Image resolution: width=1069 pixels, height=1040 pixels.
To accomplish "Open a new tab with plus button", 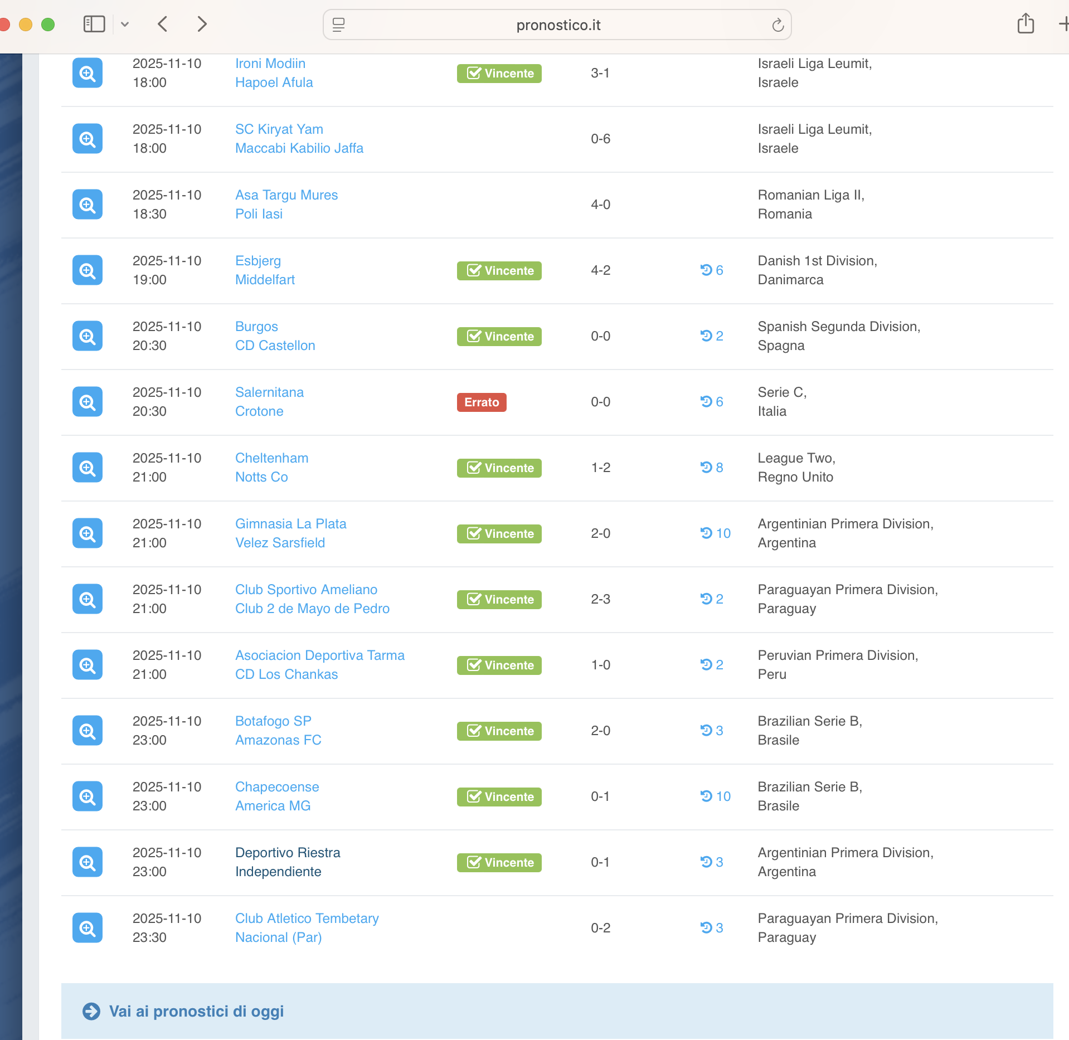I will coord(1062,25).
